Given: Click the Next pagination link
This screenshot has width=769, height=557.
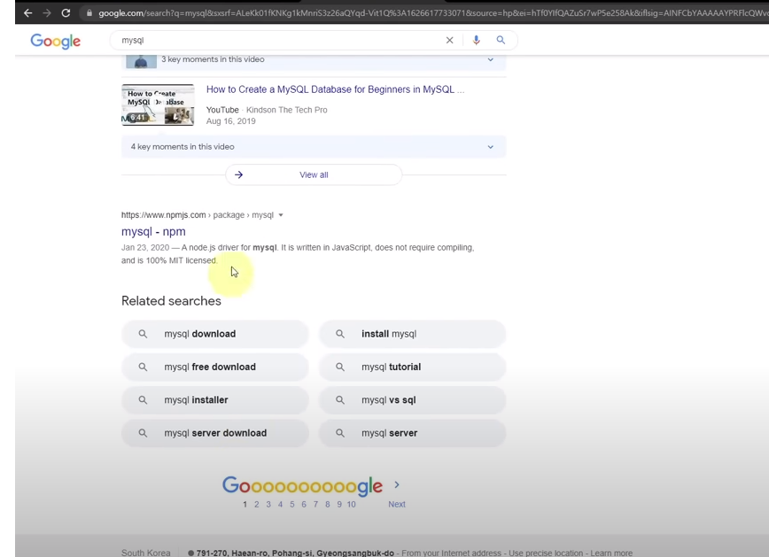Looking at the screenshot, I should point(397,504).
